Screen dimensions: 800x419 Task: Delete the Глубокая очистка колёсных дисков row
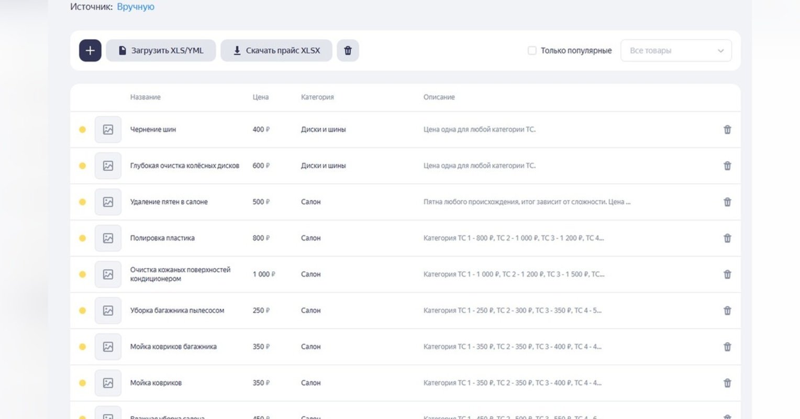pos(727,166)
